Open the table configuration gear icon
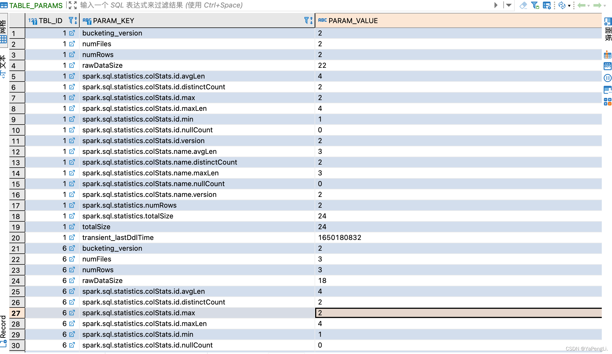612x354 pixels. (547, 5)
